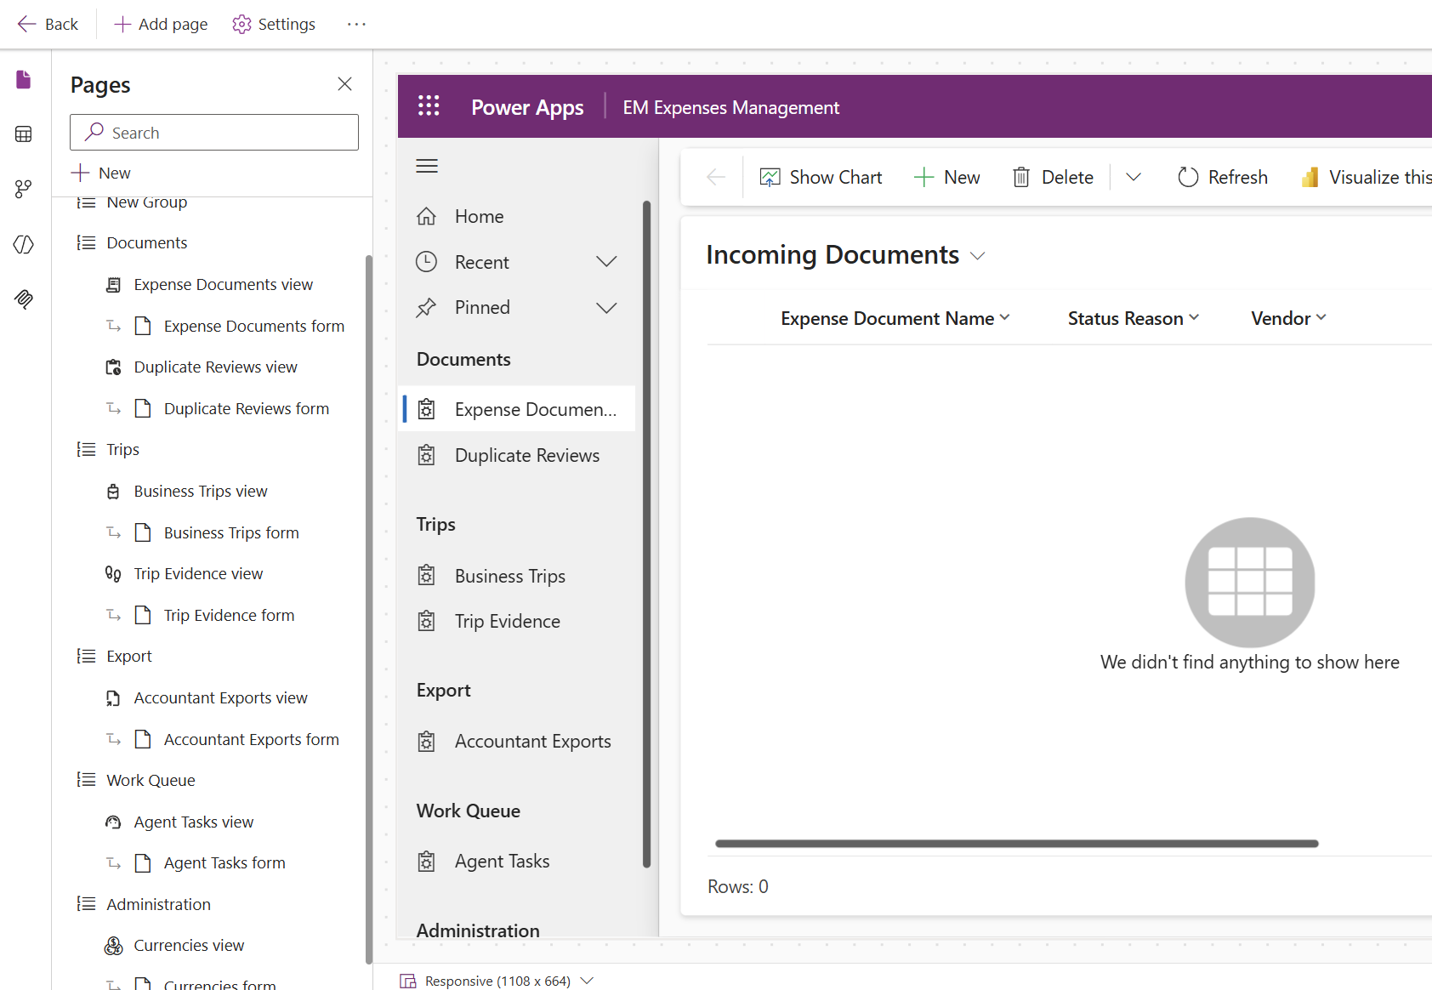Open Business Trips in app navigation
Viewport: 1432px width, 990px height.
[516, 576]
